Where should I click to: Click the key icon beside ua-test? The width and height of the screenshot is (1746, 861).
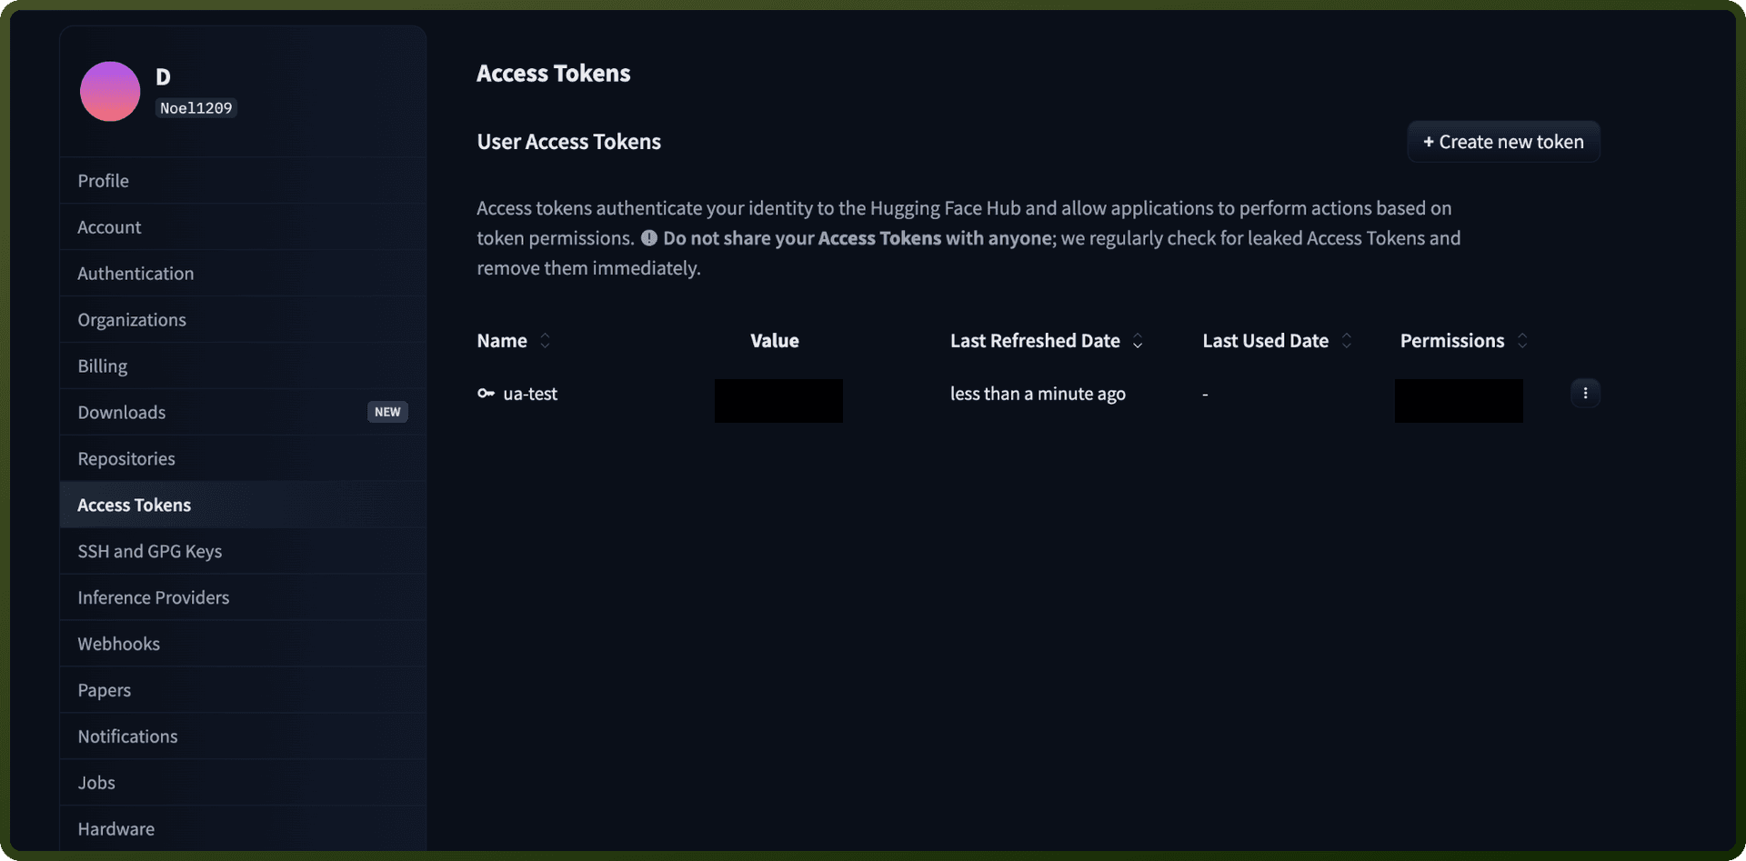[x=486, y=394]
